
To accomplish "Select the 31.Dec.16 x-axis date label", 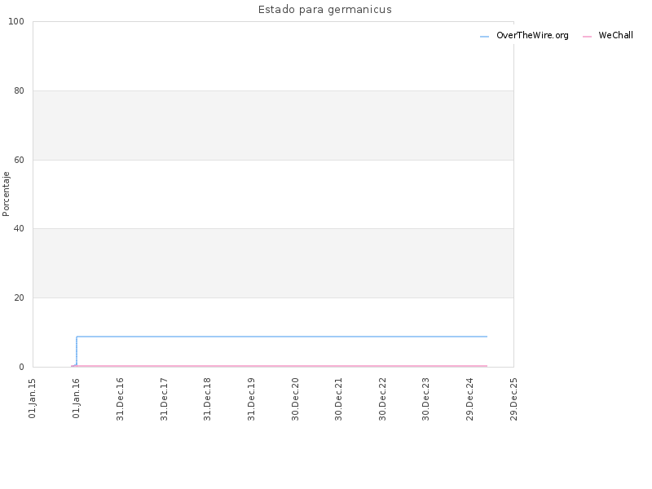I will [x=120, y=399].
